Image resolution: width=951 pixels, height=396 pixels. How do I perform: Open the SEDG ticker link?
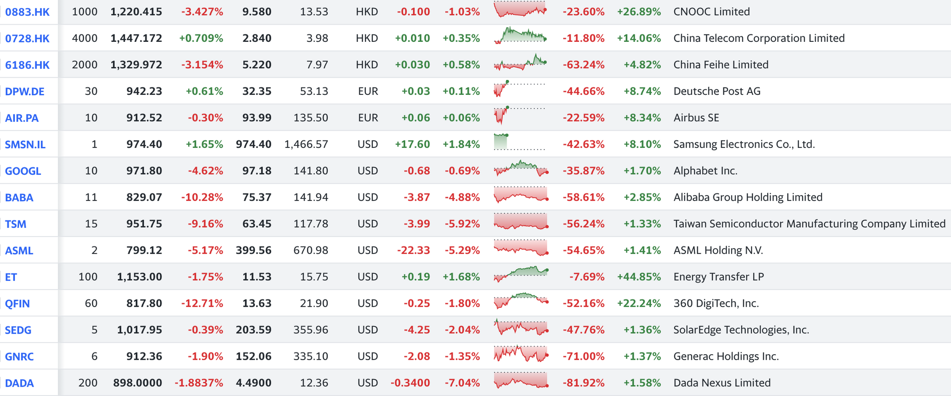[18, 330]
